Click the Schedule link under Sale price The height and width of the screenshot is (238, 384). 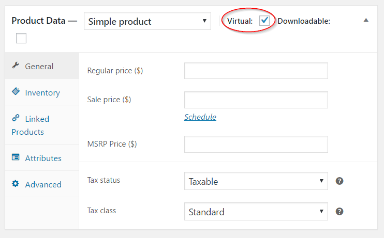click(200, 117)
